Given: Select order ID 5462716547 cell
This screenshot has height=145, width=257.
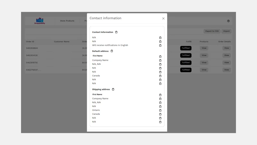Looking at the screenshot, I should (33, 70).
